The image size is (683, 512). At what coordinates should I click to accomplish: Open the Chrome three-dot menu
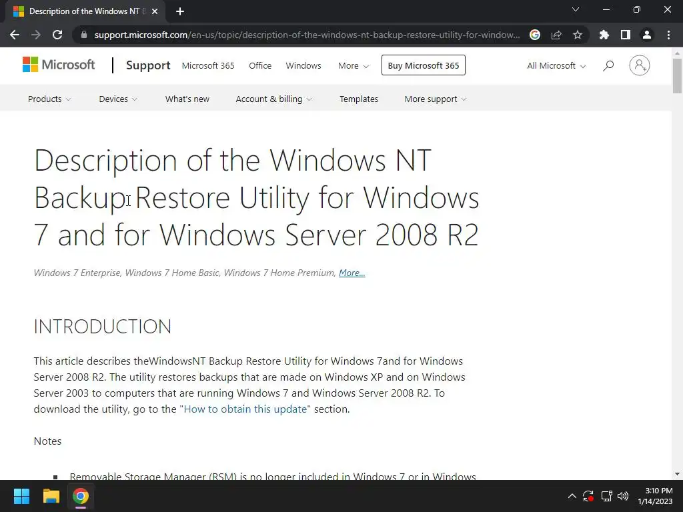click(x=668, y=35)
